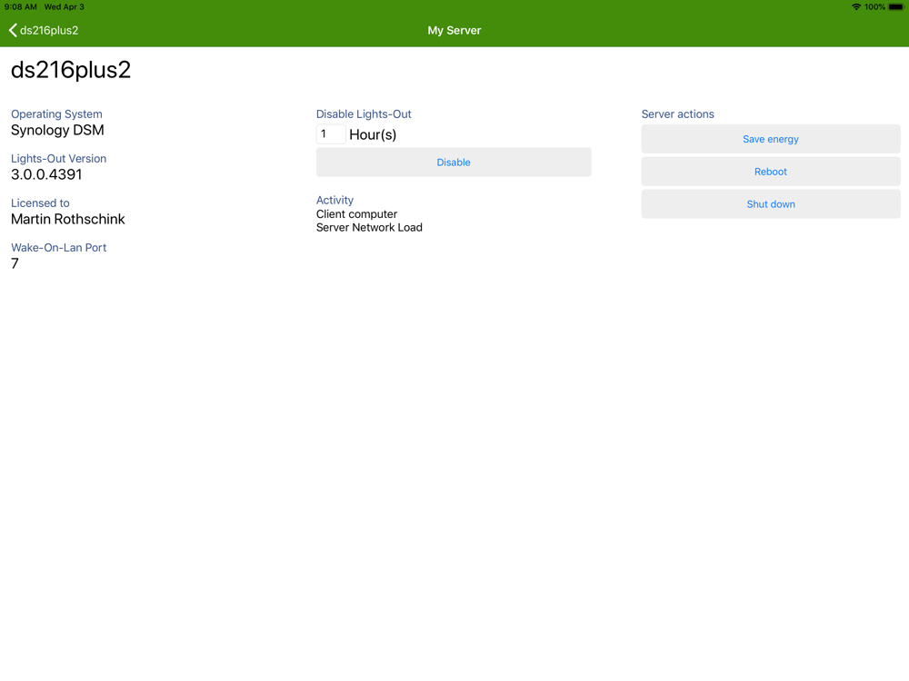Click the Save energy button
The width and height of the screenshot is (909, 681).
click(x=771, y=139)
